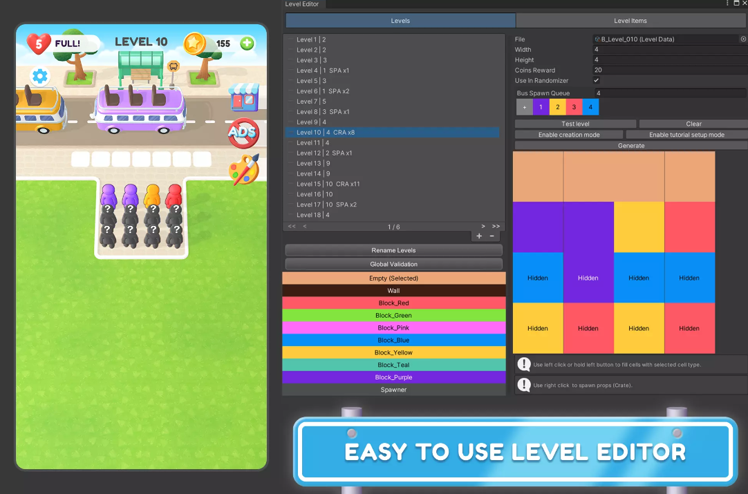Uncheck the Use In Randomizer checkbox
The image size is (748, 494).
click(597, 81)
